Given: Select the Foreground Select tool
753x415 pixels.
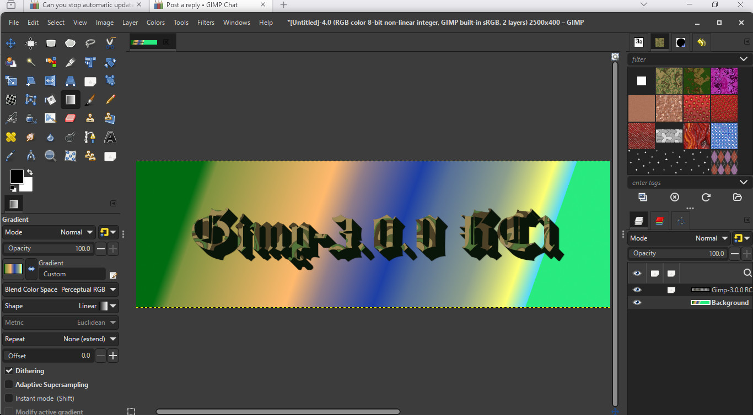Looking at the screenshot, I should coord(11,62).
